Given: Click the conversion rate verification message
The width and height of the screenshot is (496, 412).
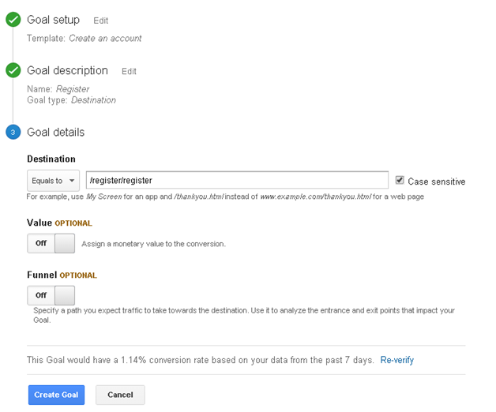Looking at the screenshot, I should coord(201,360).
